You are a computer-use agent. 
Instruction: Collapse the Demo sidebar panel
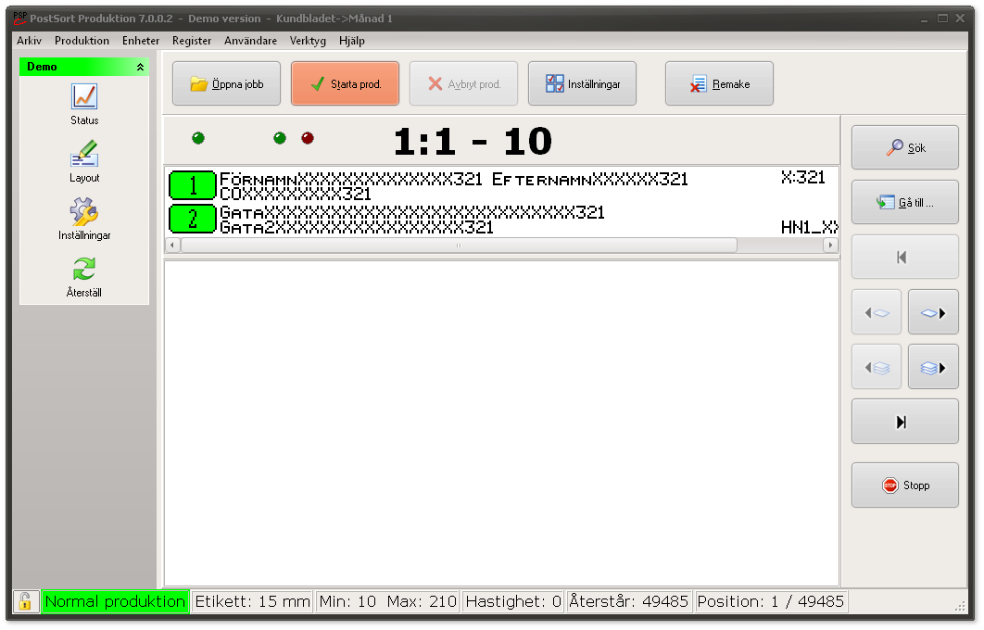(x=140, y=67)
